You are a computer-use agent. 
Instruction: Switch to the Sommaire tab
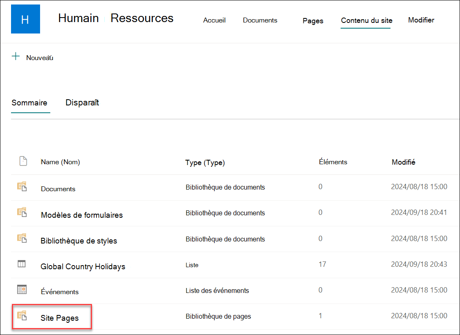29,103
